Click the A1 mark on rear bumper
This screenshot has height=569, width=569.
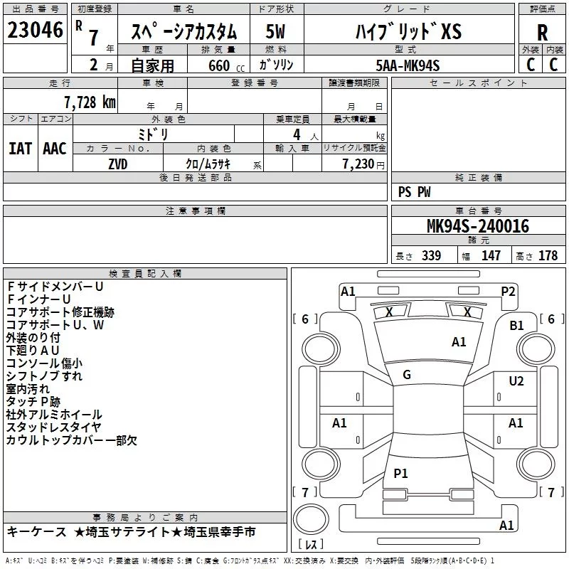506,525
